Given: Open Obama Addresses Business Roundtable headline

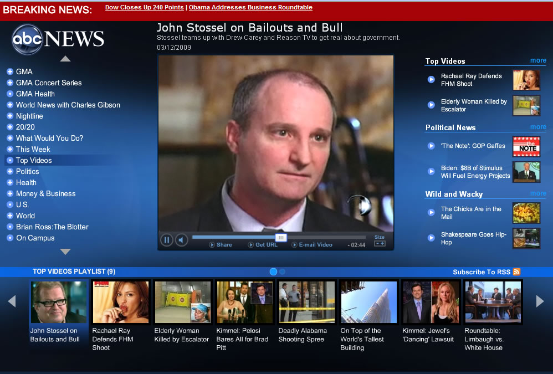Looking at the screenshot, I should tap(250, 7).
